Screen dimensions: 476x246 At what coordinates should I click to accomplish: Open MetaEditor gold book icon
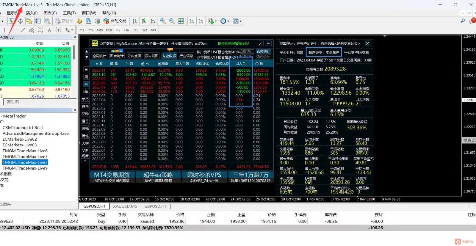79,21
